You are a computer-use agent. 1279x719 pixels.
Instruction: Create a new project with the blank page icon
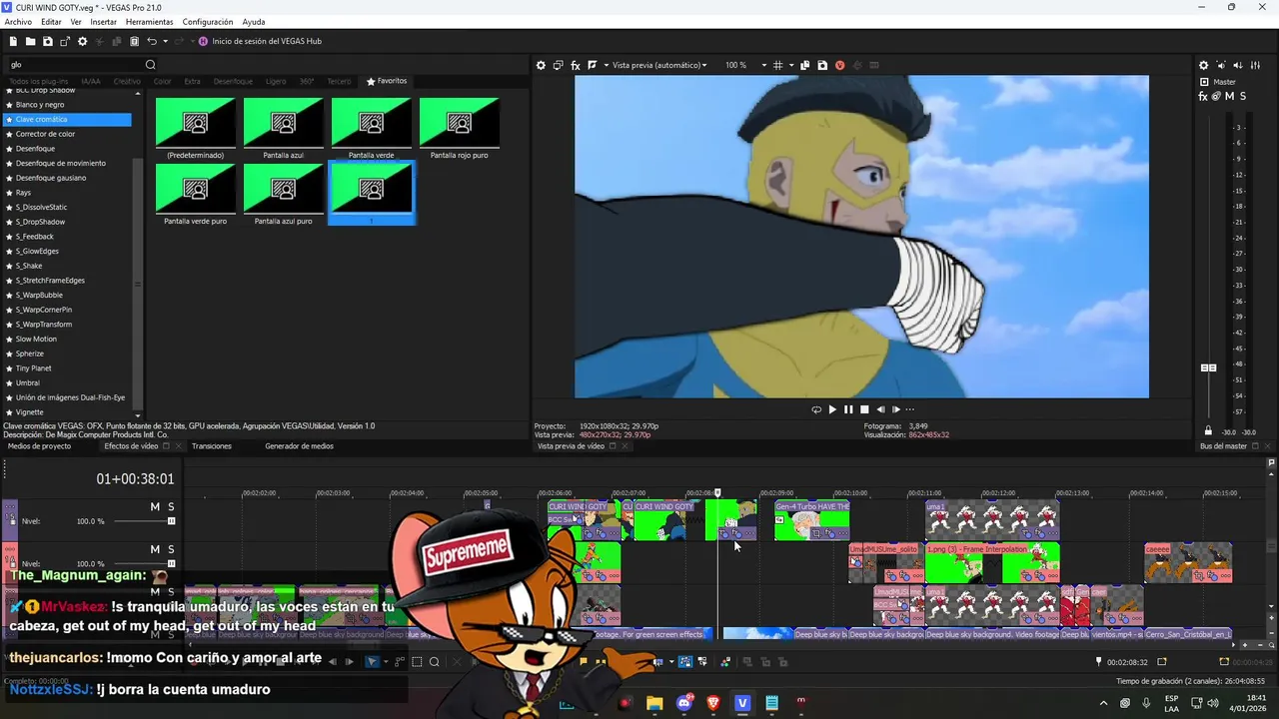tap(13, 41)
